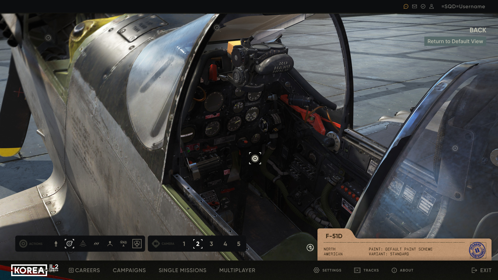
Task: Click the achievements badge icon
Action: click(423, 6)
